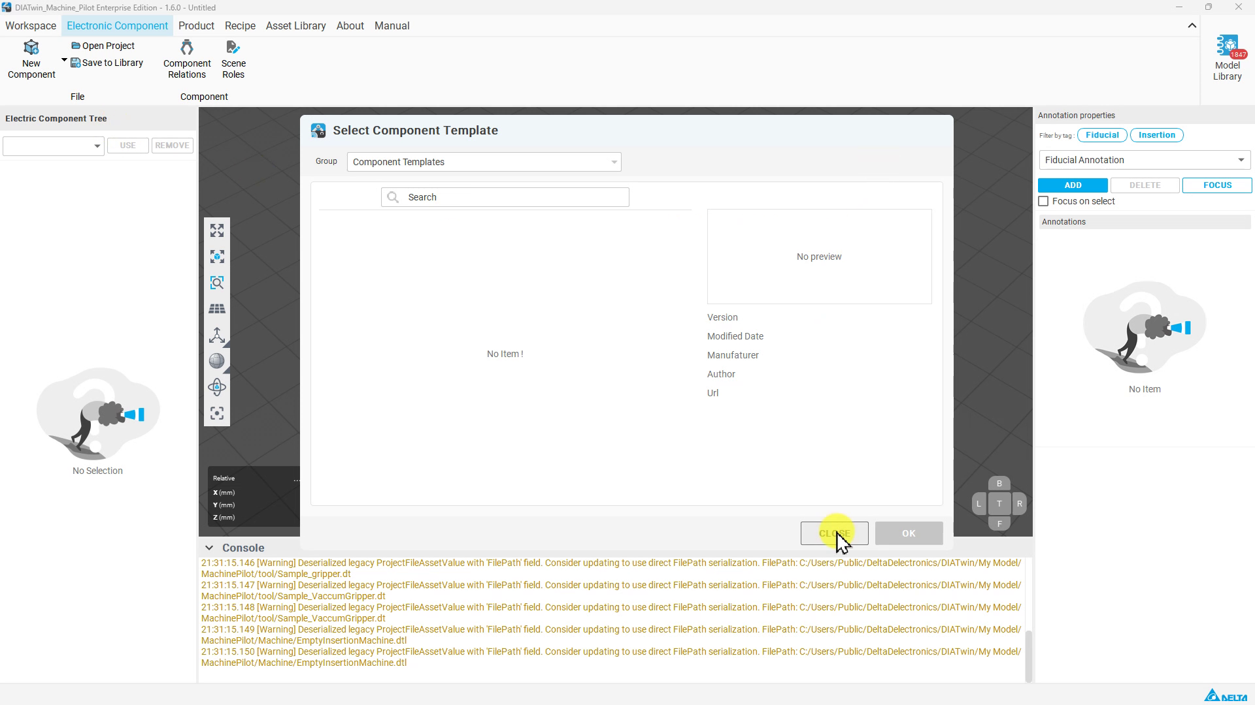The height and width of the screenshot is (705, 1255).
Task: Open the Product tab
Action: [x=196, y=25]
